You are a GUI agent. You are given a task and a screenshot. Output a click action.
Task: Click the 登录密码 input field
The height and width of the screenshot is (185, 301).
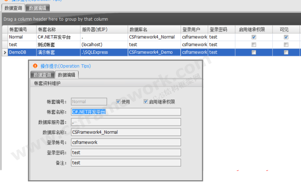pyautogui.click(x=126, y=152)
